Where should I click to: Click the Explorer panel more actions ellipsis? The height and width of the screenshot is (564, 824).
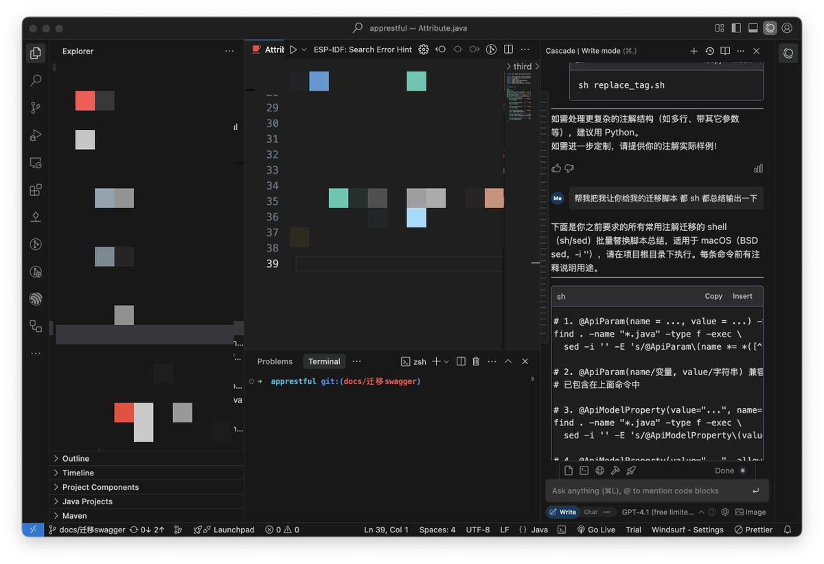229,51
